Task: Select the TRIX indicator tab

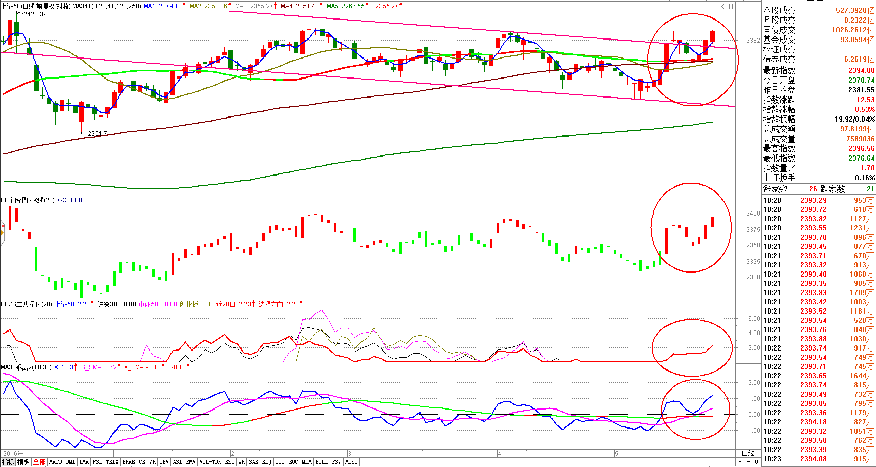Action: click(112, 462)
